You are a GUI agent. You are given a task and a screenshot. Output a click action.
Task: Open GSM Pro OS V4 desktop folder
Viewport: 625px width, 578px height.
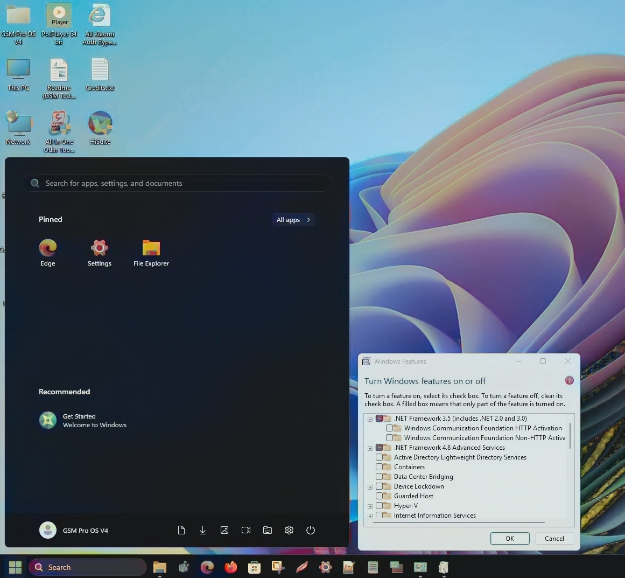tap(18, 25)
